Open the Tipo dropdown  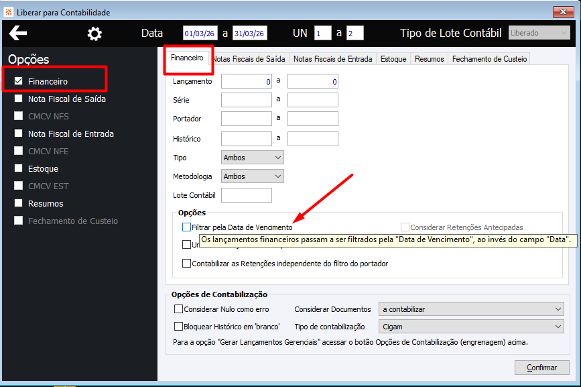pos(253,158)
